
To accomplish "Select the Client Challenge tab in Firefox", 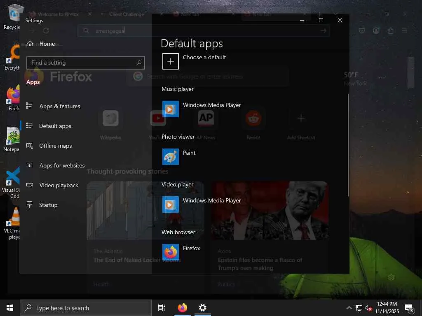I will (127, 14).
